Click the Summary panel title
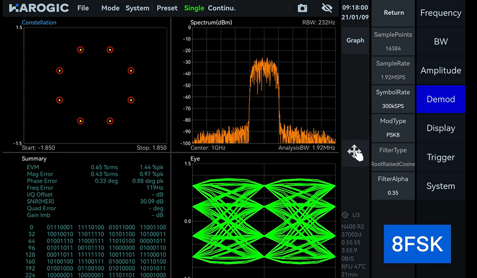 (34, 159)
